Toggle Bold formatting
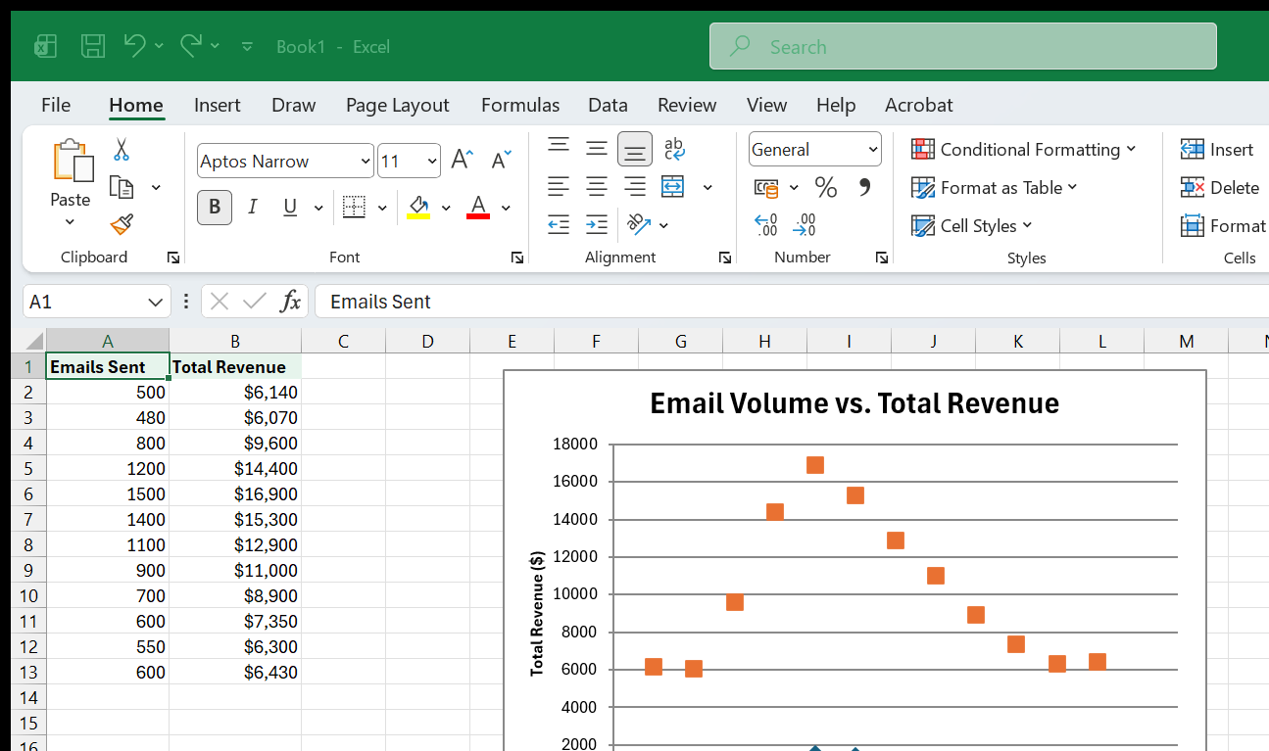 point(215,208)
